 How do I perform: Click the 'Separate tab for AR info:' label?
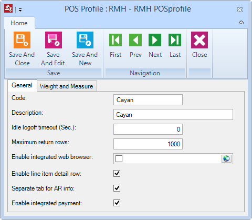43,188
